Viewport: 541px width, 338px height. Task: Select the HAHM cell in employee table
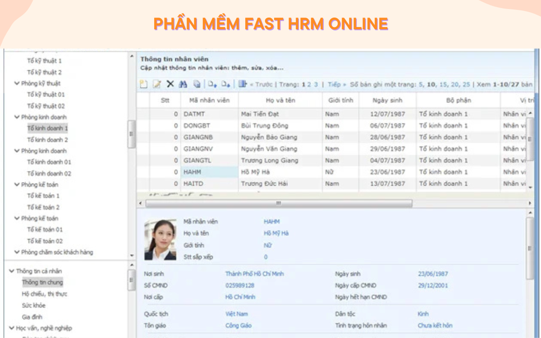click(x=210, y=172)
